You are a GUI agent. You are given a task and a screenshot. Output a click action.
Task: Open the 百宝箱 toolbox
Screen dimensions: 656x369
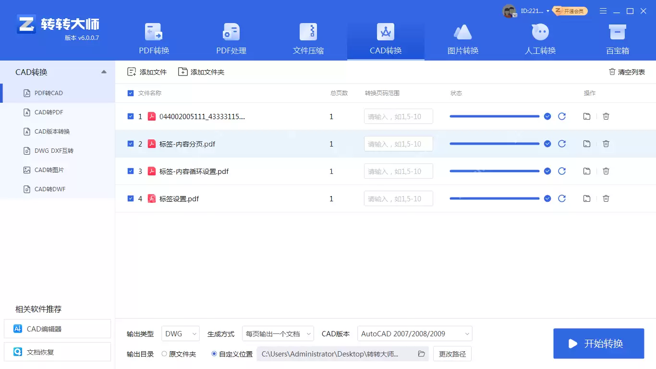pyautogui.click(x=617, y=38)
